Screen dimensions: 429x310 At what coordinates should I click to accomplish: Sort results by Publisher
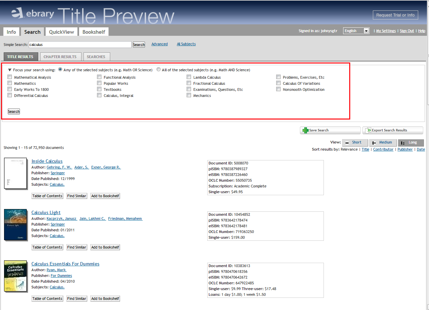(x=405, y=149)
